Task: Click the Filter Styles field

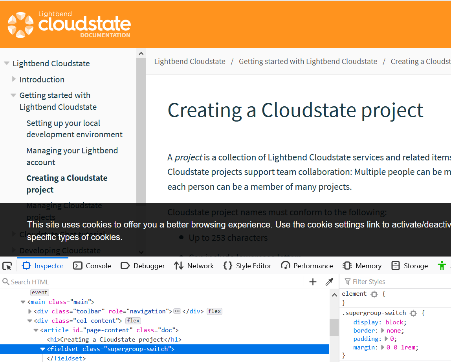Action: 397,282
